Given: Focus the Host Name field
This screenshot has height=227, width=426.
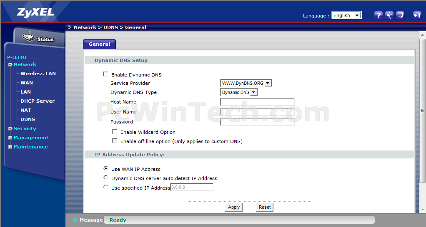Looking at the screenshot, I should point(257,102).
